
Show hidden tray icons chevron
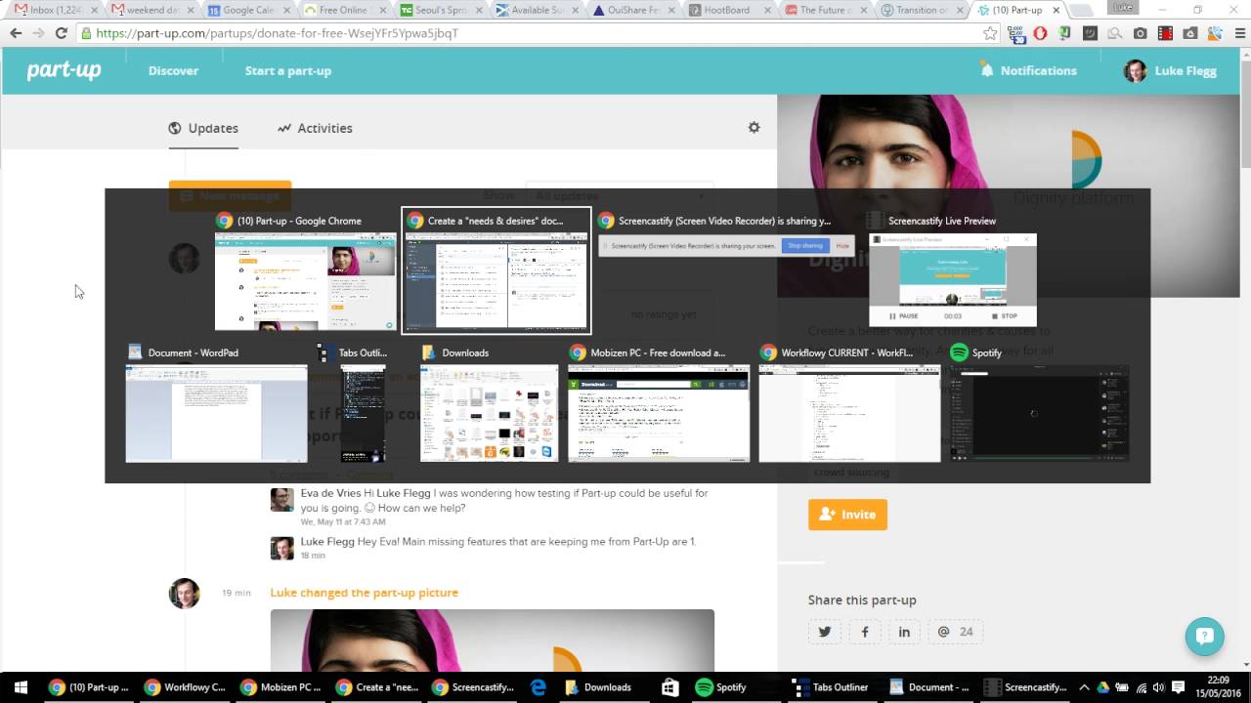1083,687
